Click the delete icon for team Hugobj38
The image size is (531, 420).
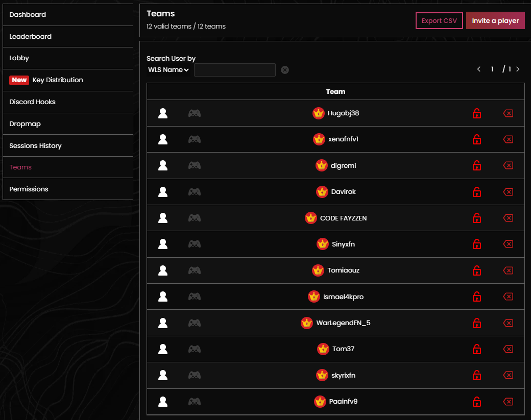pyautogui.click(x=508, y=113)
